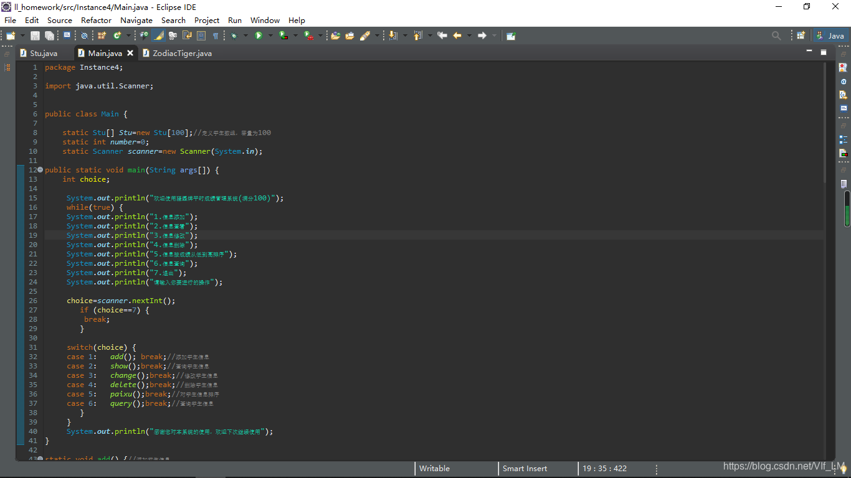Open the Window menu

point(265,21)
